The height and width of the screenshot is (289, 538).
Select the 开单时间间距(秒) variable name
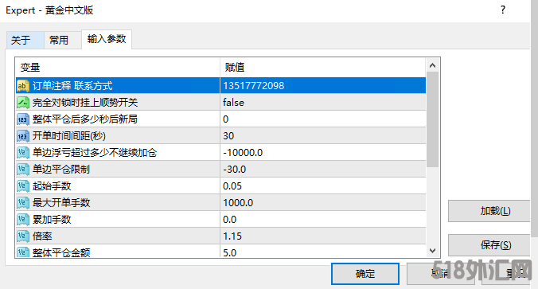click(69, 136)
